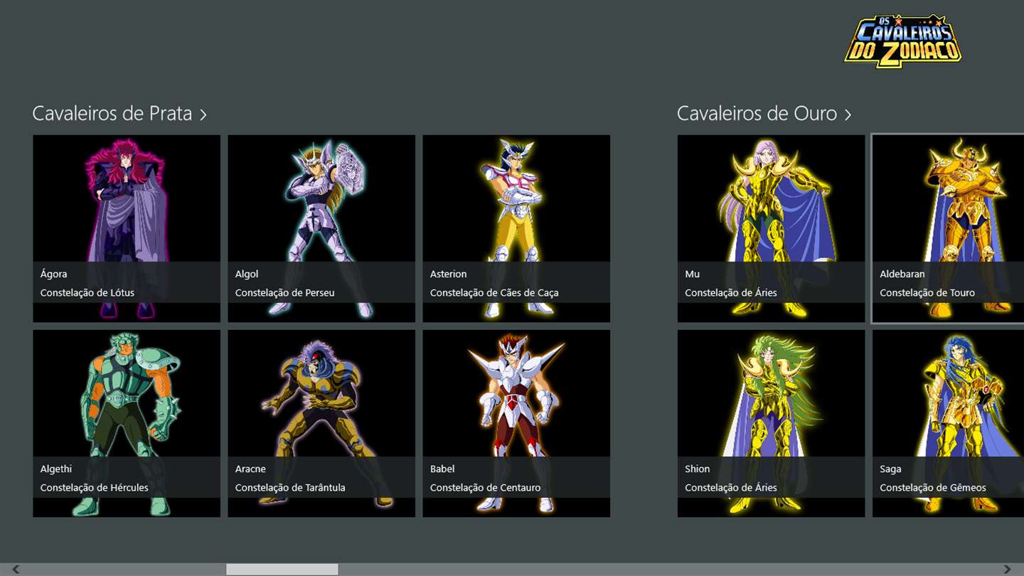Click 'Constelação de Lótus' caption
The width and height of the screenshot is (1024, 576).
[87, 293]
